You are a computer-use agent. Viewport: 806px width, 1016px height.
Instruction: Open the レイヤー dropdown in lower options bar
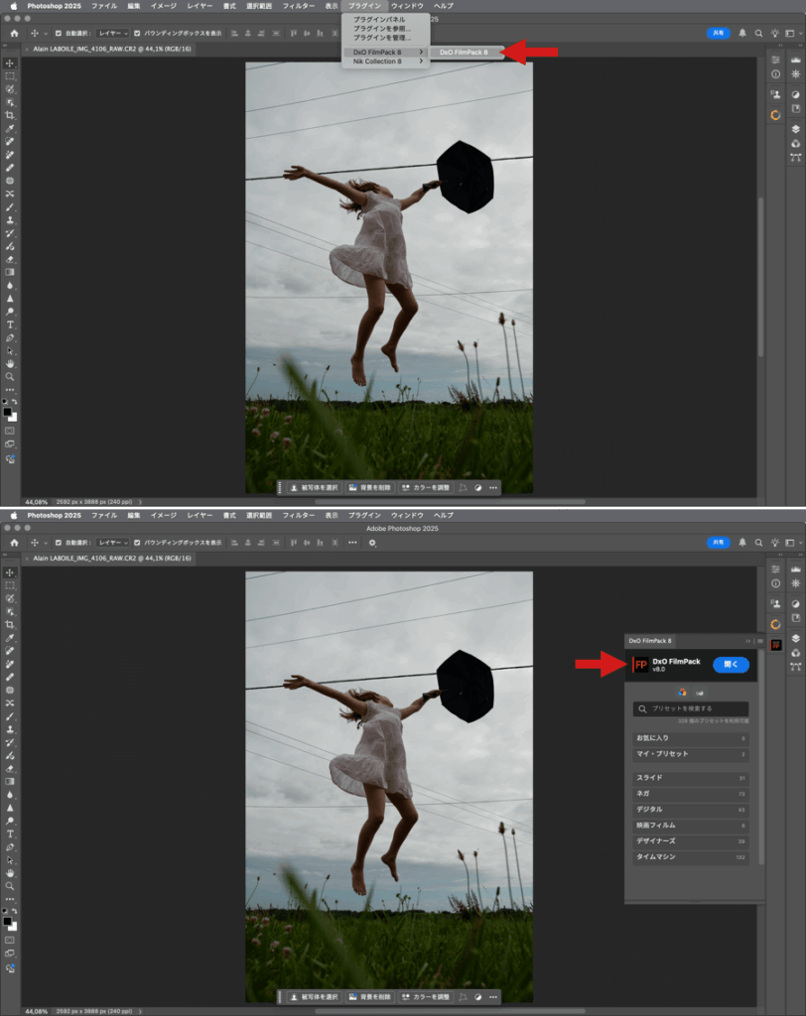pyautogui.click(x=112, y=543)
